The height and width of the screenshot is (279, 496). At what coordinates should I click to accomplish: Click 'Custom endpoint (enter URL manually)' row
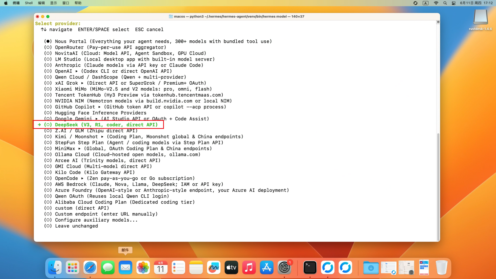pos(101,214)
